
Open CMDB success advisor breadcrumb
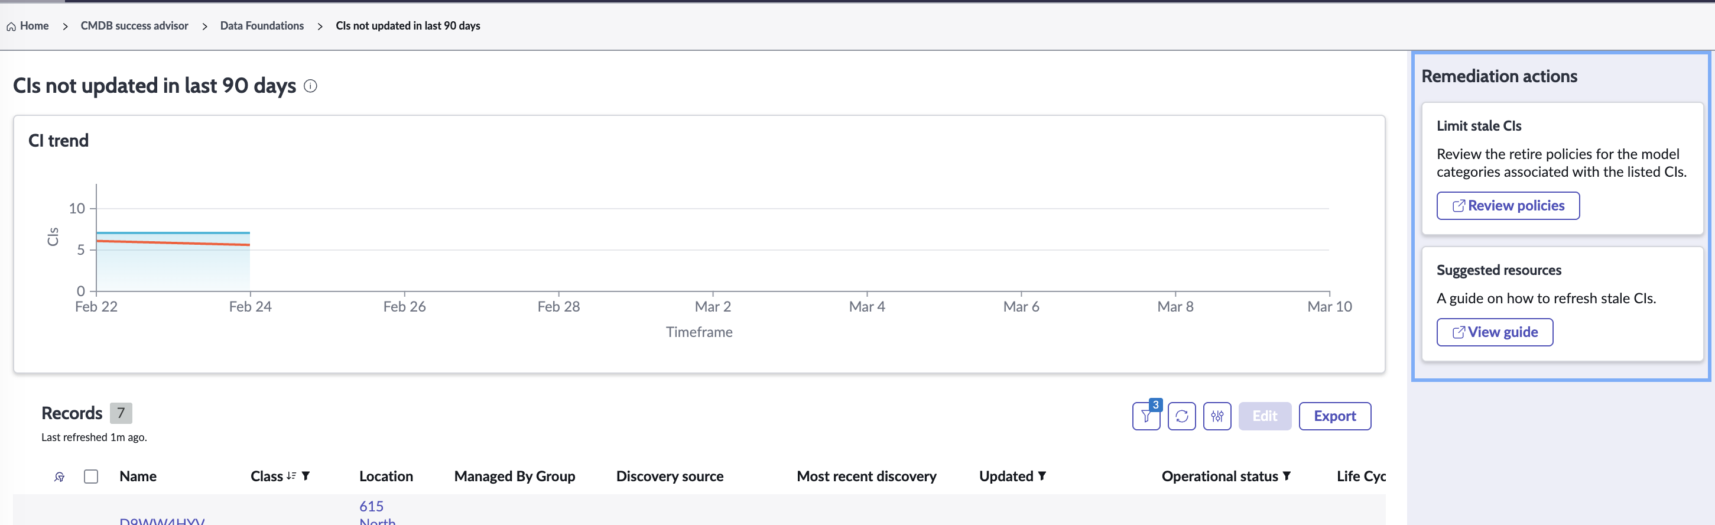click(x=135, y=26)
